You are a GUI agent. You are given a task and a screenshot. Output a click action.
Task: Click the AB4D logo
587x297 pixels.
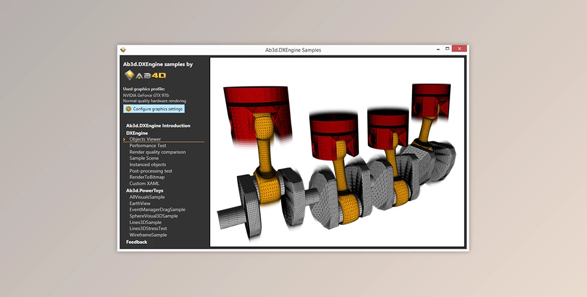tap(145, 75)
